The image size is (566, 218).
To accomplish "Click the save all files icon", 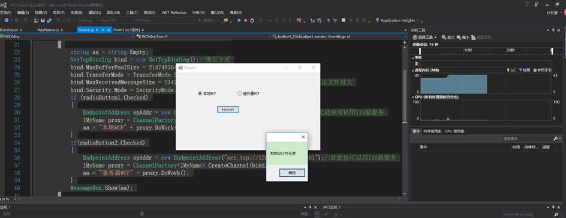I will pos(49,20).
